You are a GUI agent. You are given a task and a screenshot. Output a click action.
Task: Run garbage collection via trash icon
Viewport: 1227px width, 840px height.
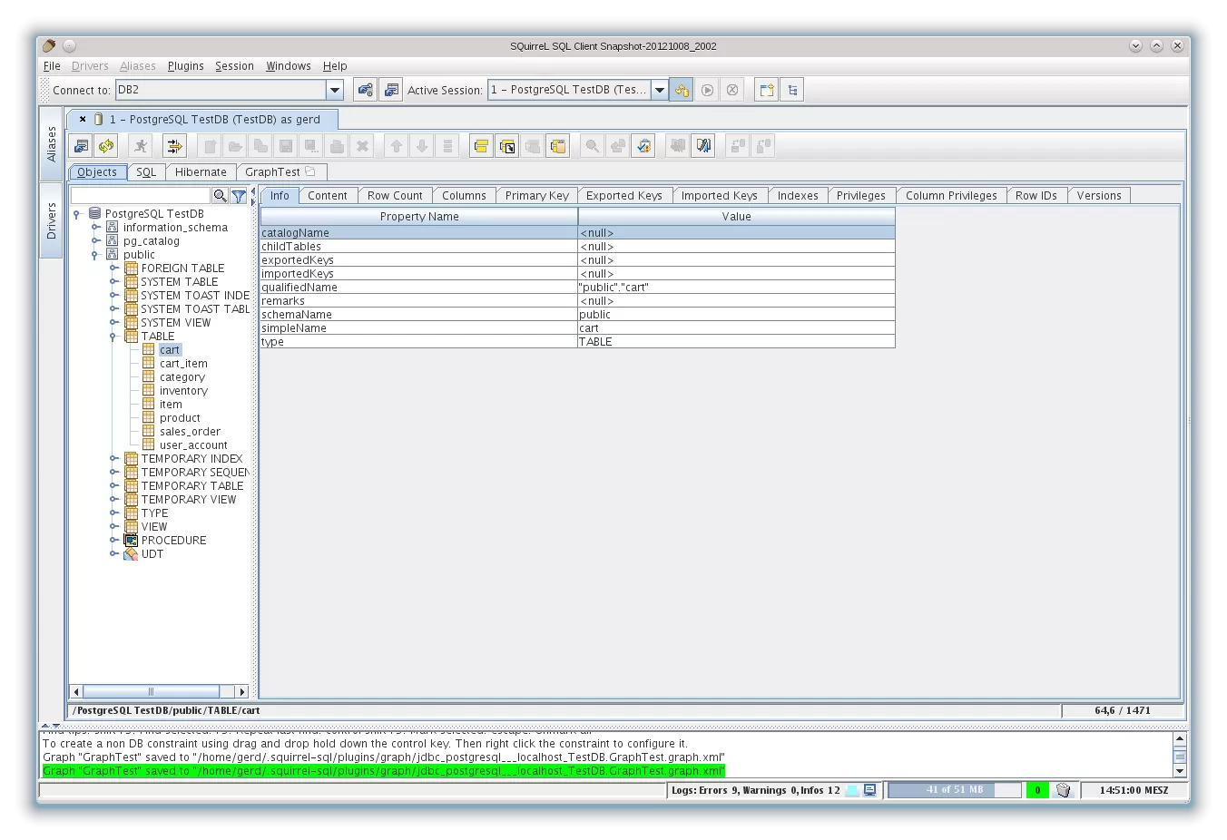pyautogui.click(x=1063, y=790)
